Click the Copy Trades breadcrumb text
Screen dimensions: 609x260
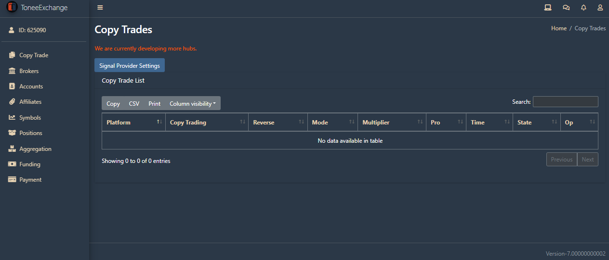pos(590,28)
